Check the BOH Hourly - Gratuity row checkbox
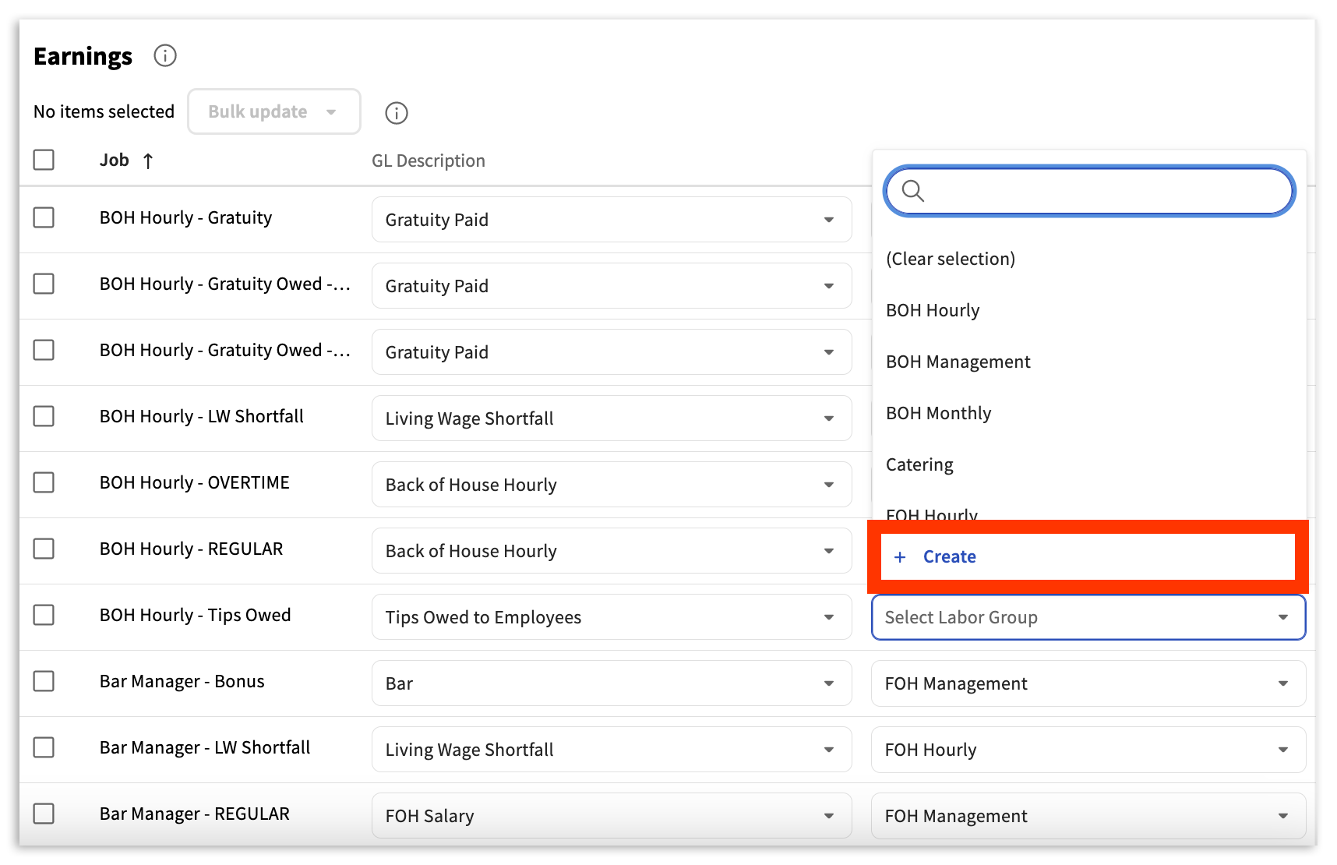Image resolution: width=1337 pixels, height=865 pixels. point(44,217)
